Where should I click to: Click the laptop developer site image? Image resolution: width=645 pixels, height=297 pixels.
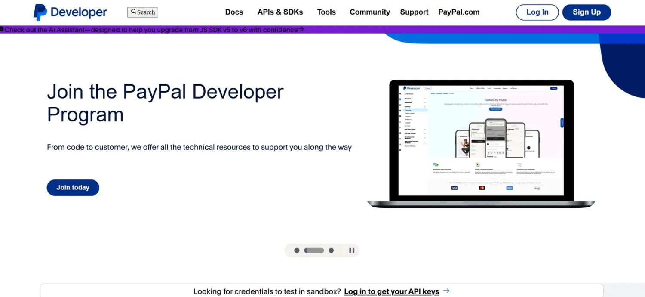(x=481, y=144)
